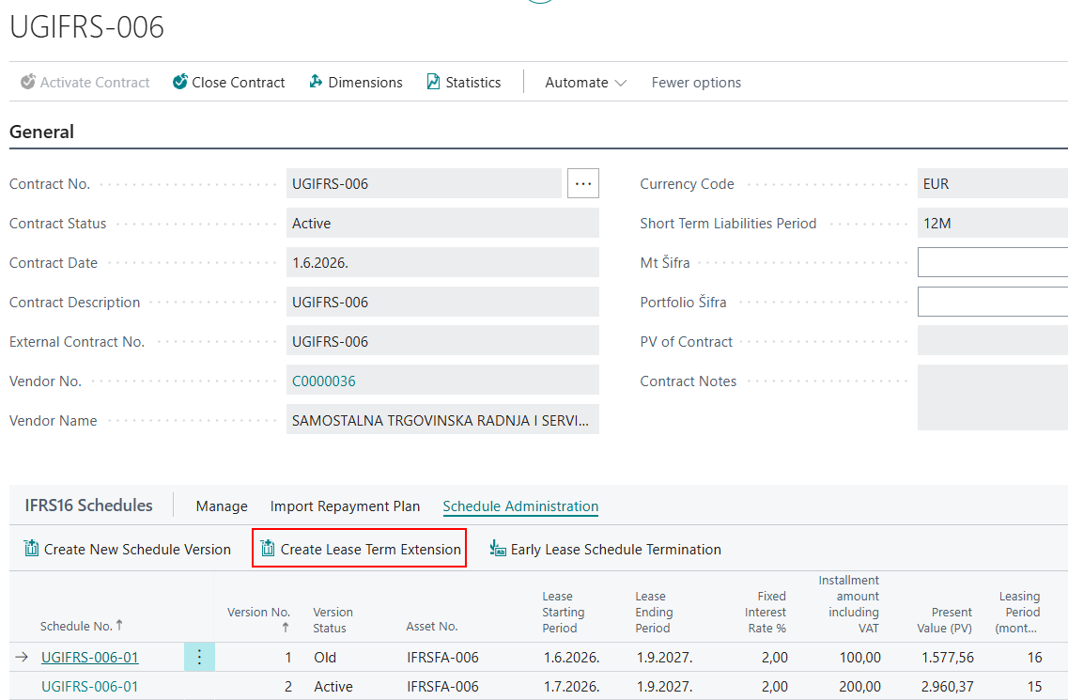The height and width of the screenshot is (700, 1068).
Task: Click Leasing Period column header
Action: click(1017, 612)
